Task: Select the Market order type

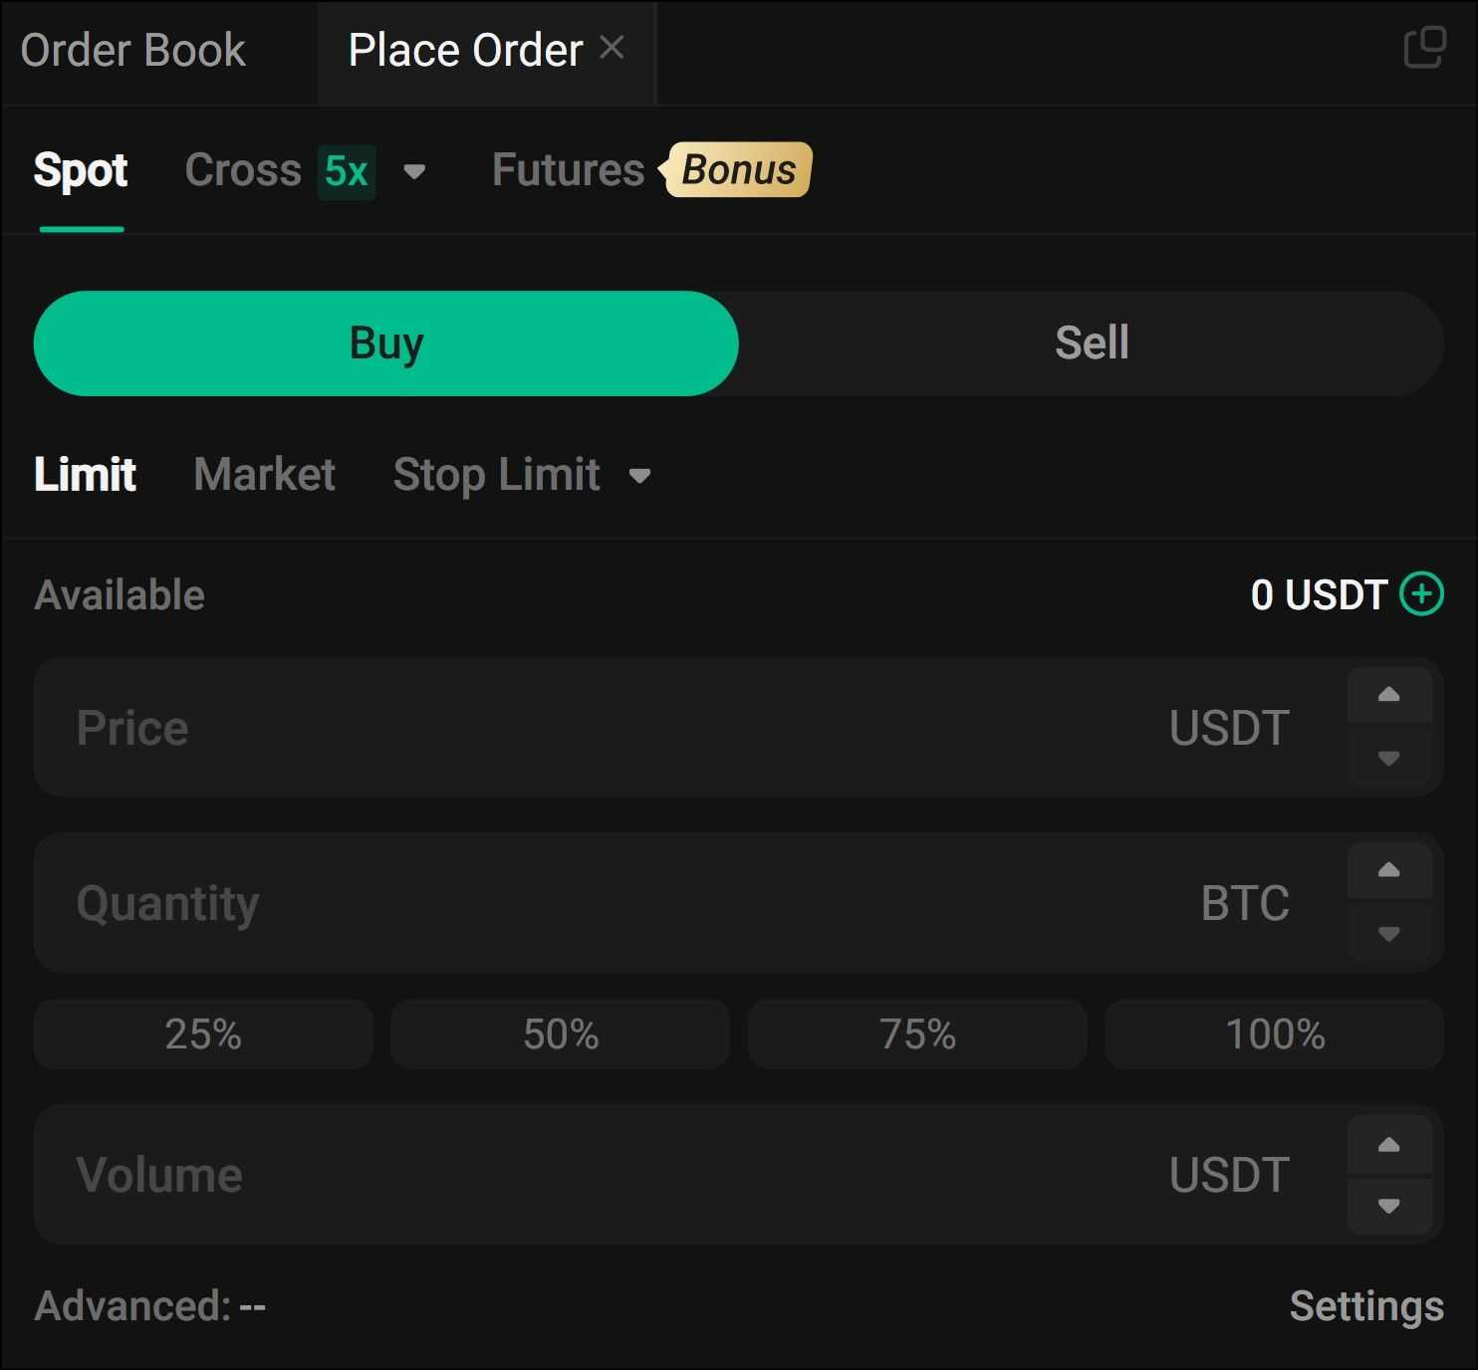Action: [x=264, y=475]
